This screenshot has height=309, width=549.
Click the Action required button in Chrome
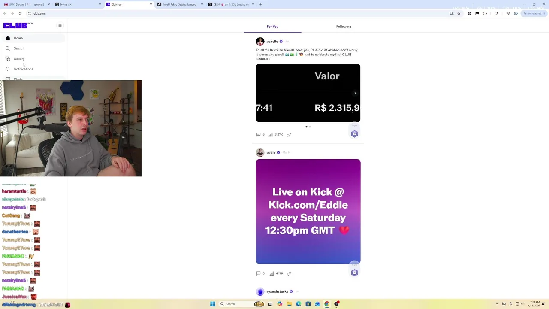pyautogui.click(x=532, y=14)
